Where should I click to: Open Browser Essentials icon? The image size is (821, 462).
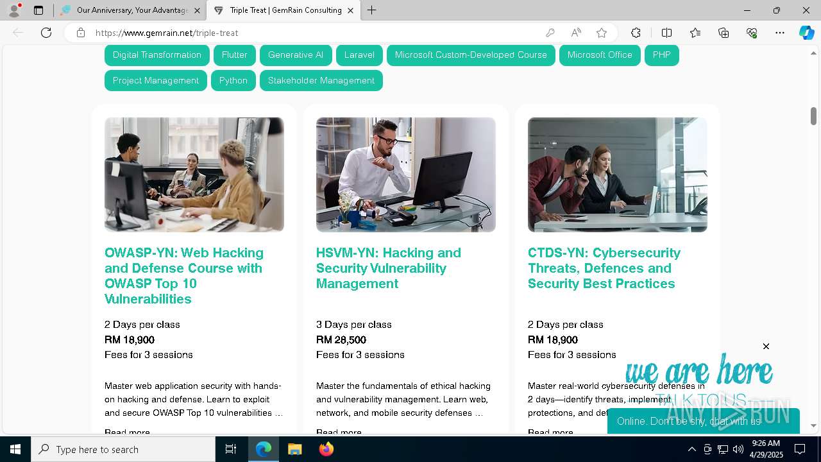[752, 33]
